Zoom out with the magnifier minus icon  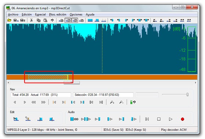point(121,102)
